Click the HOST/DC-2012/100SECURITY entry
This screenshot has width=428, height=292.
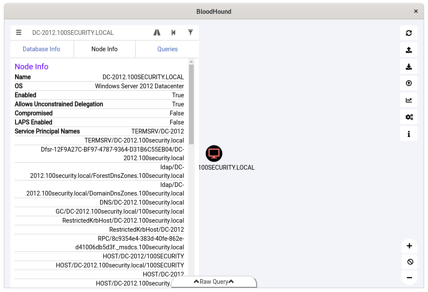click(x=143, y=256)
